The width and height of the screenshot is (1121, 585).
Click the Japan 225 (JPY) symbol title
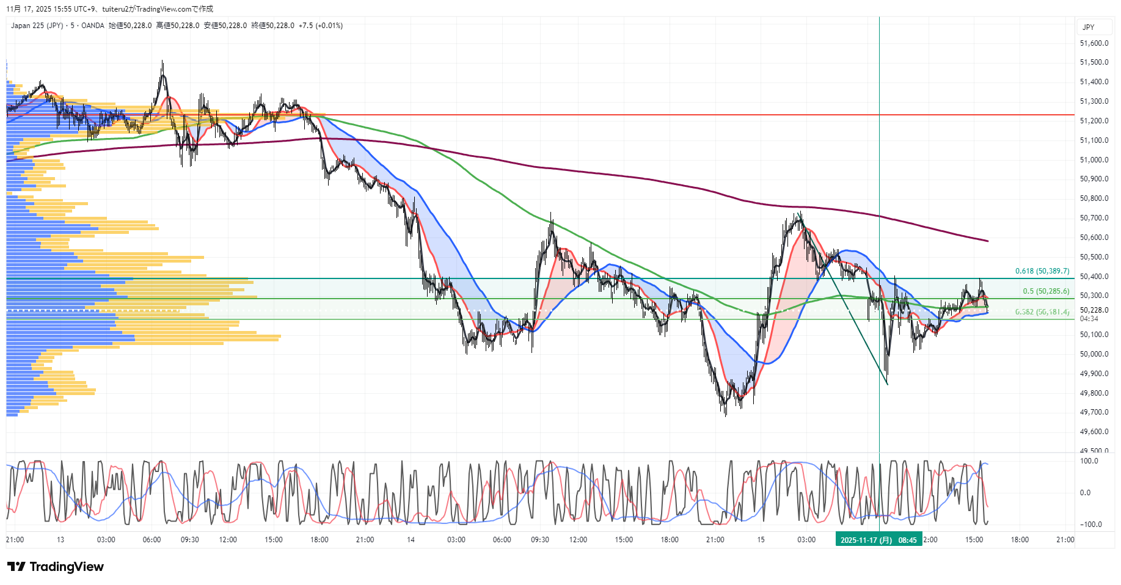37,26
